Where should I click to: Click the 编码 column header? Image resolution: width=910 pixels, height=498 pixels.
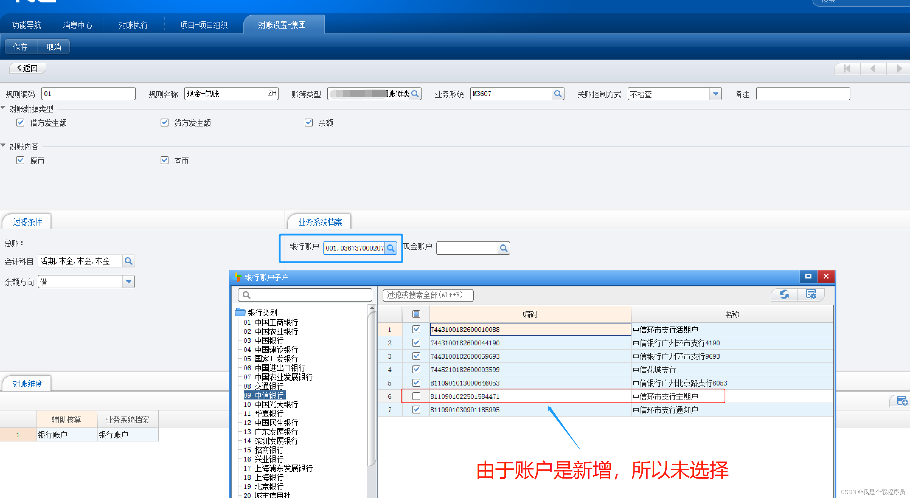point(530,314)
